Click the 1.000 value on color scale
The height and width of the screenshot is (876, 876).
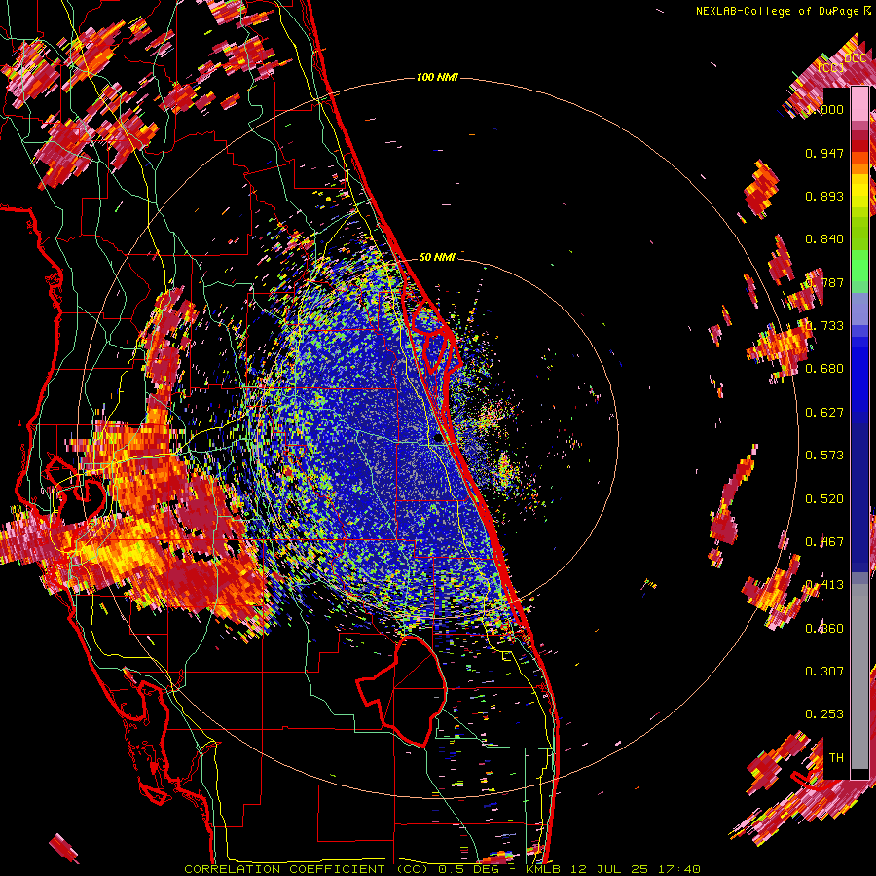click(x=824, y=109)
